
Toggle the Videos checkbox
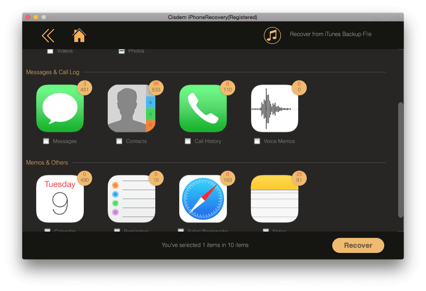50,51
